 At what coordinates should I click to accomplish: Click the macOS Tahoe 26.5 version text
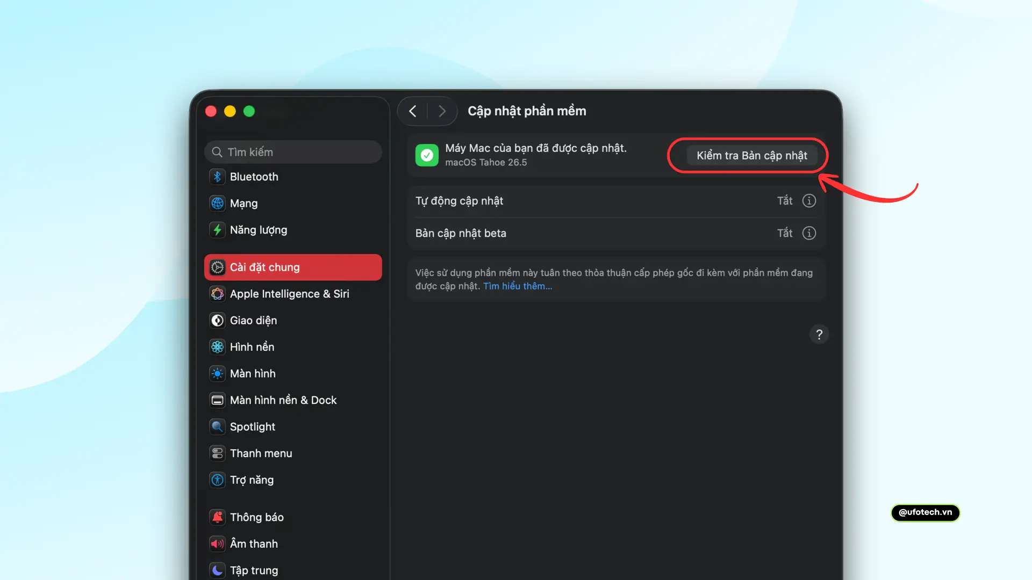click(486, 162)
